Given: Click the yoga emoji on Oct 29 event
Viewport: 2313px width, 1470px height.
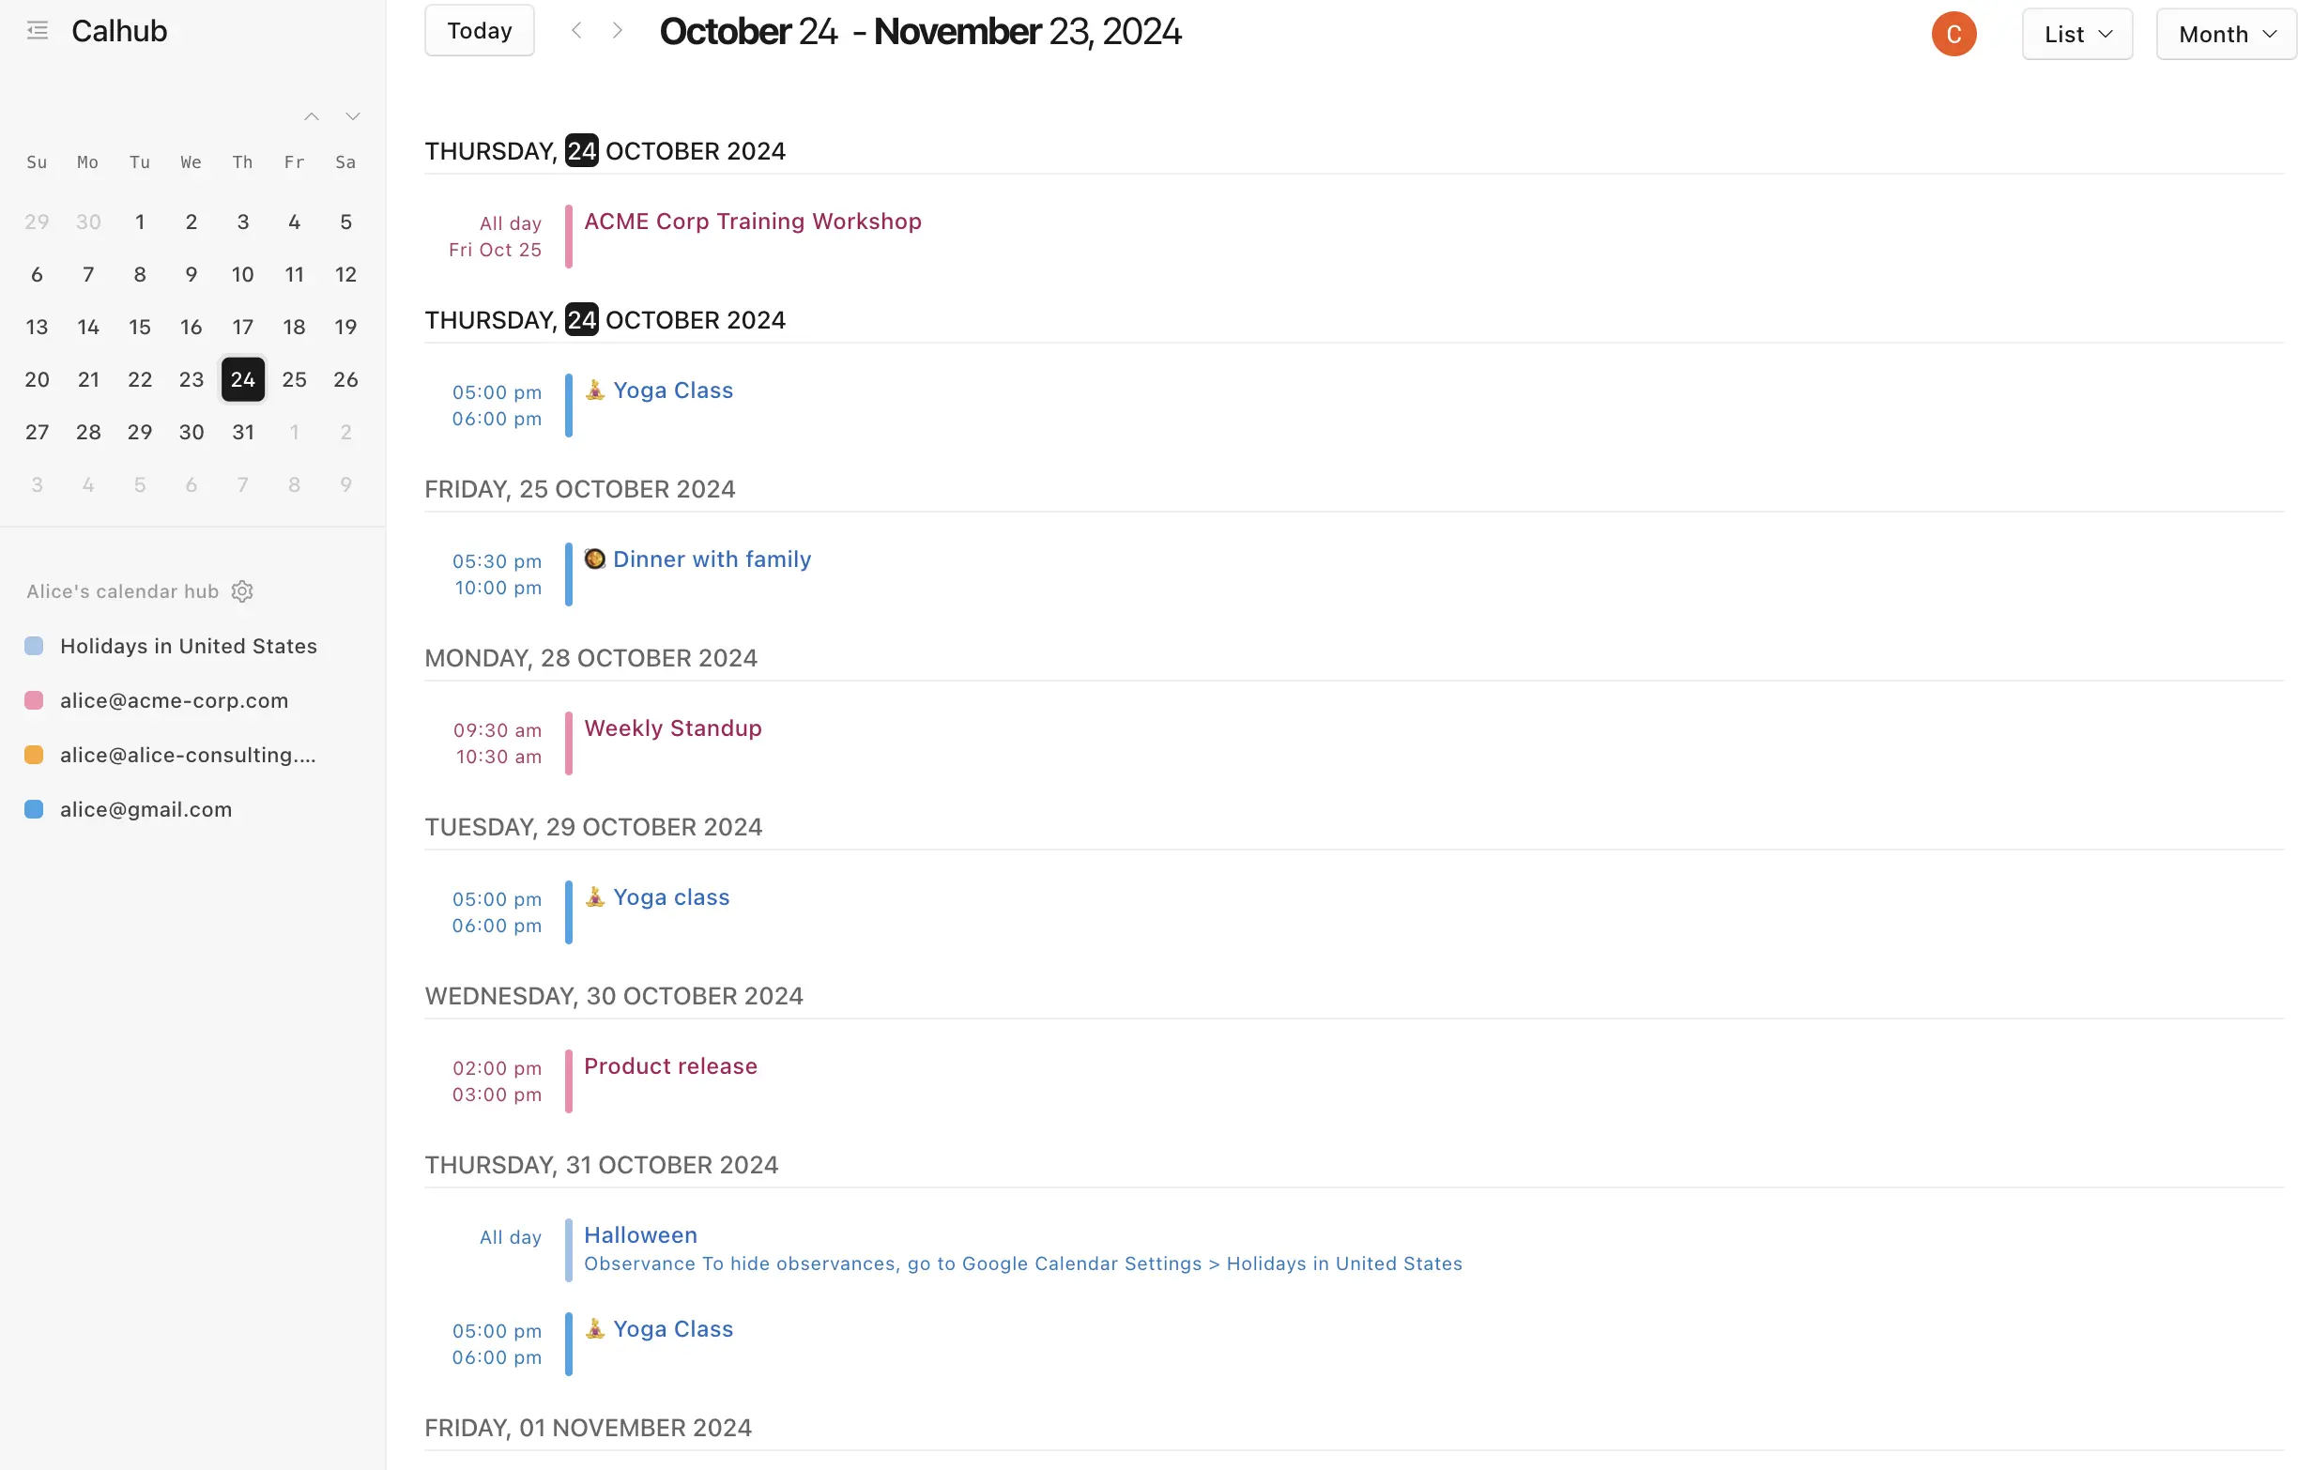Looking at the screenshot, I should tap(594, 896).
